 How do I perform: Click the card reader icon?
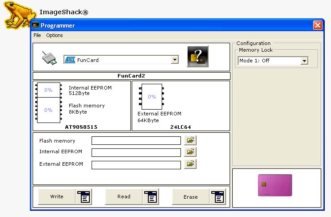pyautogui.click(x=50, y=58)
